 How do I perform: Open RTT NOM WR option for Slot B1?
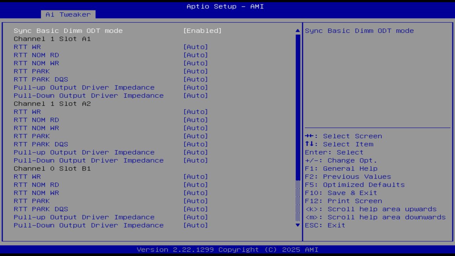click(36, 193)
